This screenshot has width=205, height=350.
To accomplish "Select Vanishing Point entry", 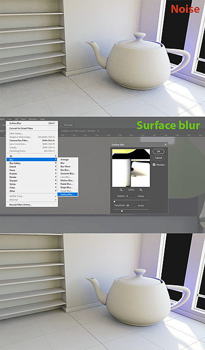I will 32,151.
